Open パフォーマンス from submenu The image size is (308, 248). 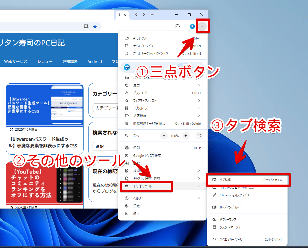click(247, 220)
